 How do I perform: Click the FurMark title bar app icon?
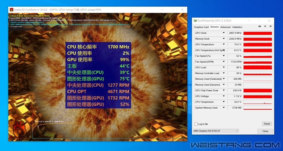(x=11, y=10)
